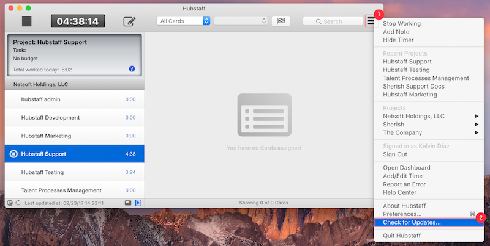Screen dimensions: 490x246
Task: Click the blue info icon in project panel
Action: coord(132,69)
